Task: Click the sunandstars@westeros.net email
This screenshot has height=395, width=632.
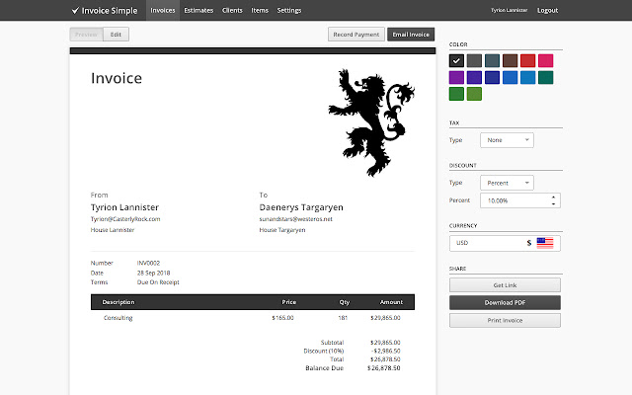Action: [296, 219]
